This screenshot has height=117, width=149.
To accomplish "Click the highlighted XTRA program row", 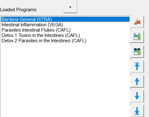I will 65,19.
